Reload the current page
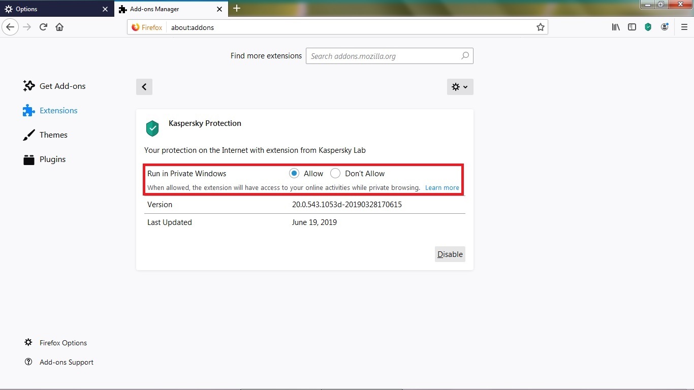This screenshot has width=694, height=390. [x=43, y=27]
